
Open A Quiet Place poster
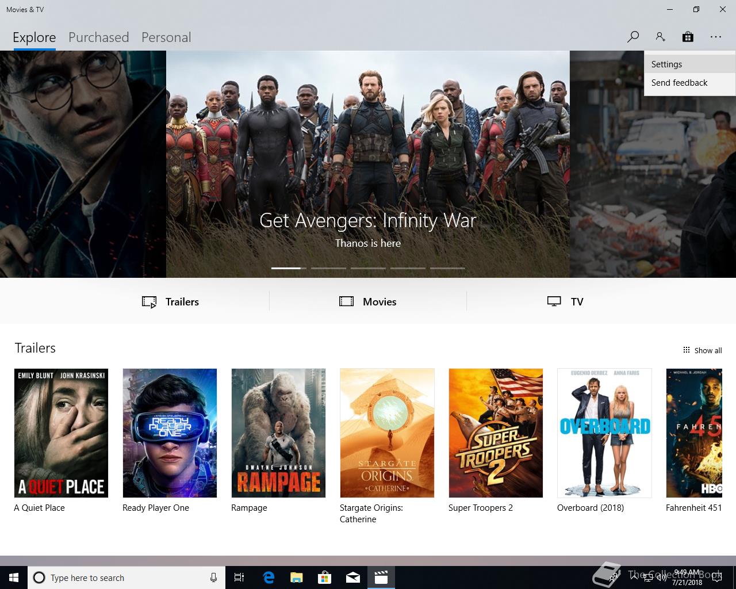(61, 433)
